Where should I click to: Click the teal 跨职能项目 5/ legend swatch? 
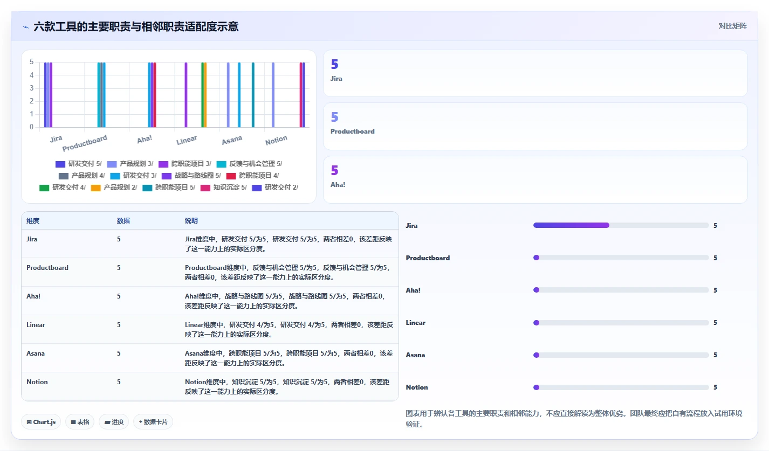tap(148, 188)
